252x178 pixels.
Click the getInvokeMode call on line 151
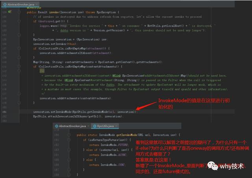(x=100, y=112)
